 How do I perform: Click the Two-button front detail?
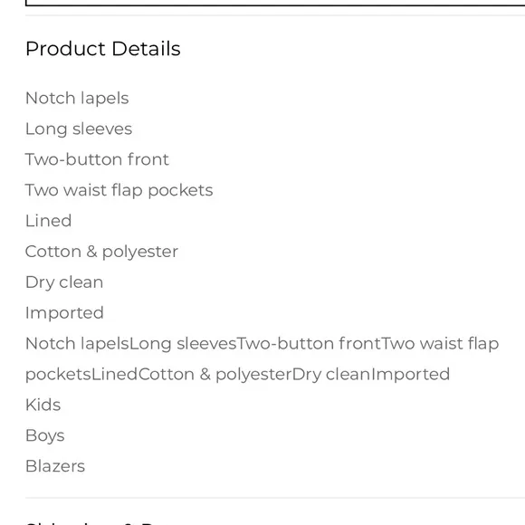[97, 159]
